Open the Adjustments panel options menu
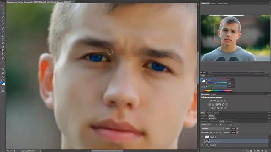This screenshot has width=271, height=152. tap(269, 94)
